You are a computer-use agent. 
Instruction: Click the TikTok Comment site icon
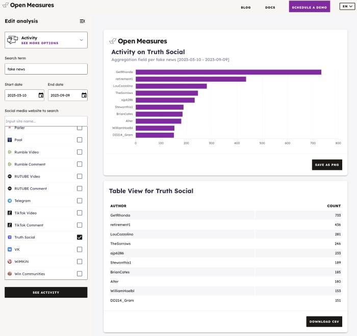10,225
